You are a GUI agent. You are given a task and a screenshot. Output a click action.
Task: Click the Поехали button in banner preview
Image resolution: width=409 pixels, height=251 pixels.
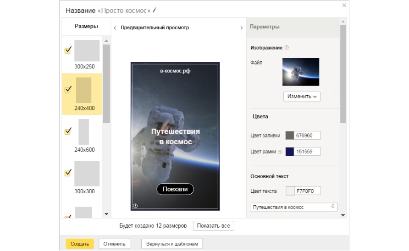[175, 189]
